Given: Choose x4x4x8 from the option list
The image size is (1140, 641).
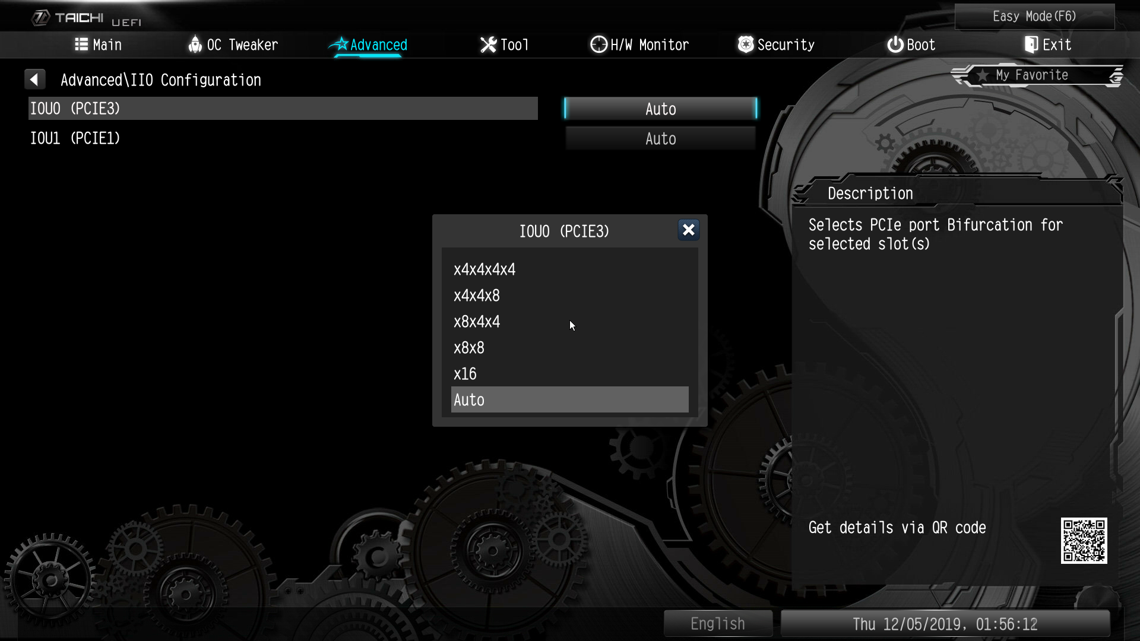Looking at the screenshot, I should [x=477, y=296].
